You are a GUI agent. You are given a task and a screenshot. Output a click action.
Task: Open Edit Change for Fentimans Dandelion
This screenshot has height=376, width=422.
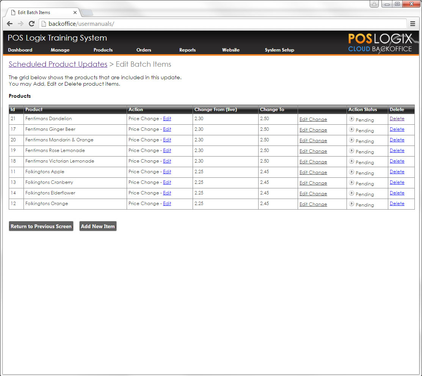[x=313, y=119]
